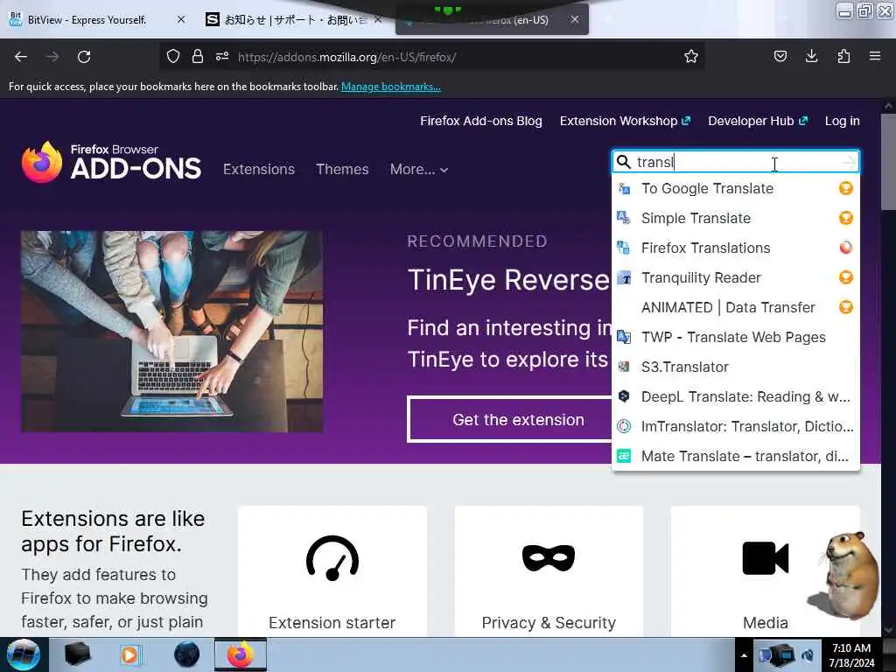Close the BitView tab
Screen dimensions: 896x672
click(x=181, y=20)
